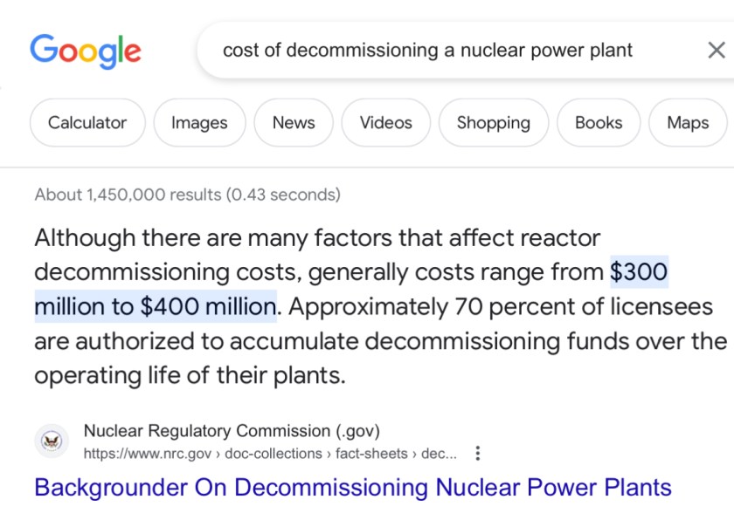Click the snippet text "operating life of their plants"
The image size is (734, 520).
tap(189, 375)
